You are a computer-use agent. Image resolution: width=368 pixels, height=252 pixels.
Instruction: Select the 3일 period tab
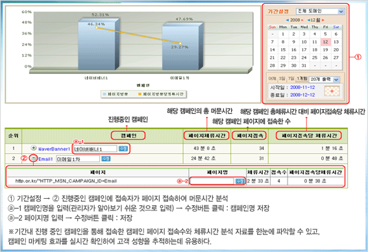[282, 79]
